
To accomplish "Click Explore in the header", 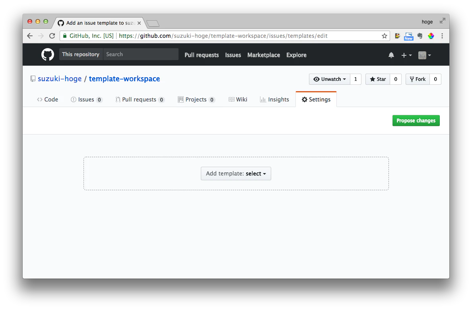I will (x=297, y=55).
